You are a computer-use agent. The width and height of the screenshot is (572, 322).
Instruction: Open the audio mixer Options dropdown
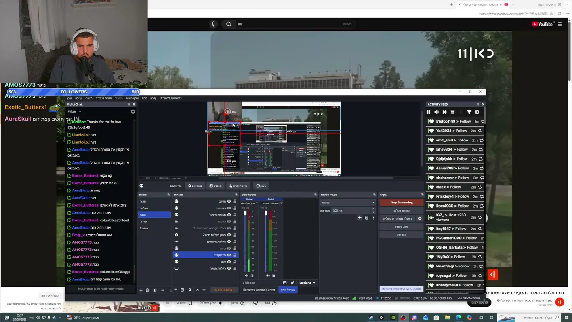pyautogui.click(x=307, y=283)
